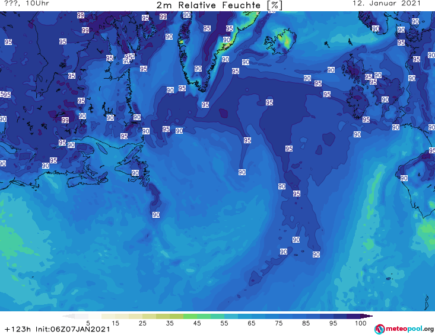435x335 pixels.
Task: Select the '+123h' forecast hour text
Action: [18, 329]
